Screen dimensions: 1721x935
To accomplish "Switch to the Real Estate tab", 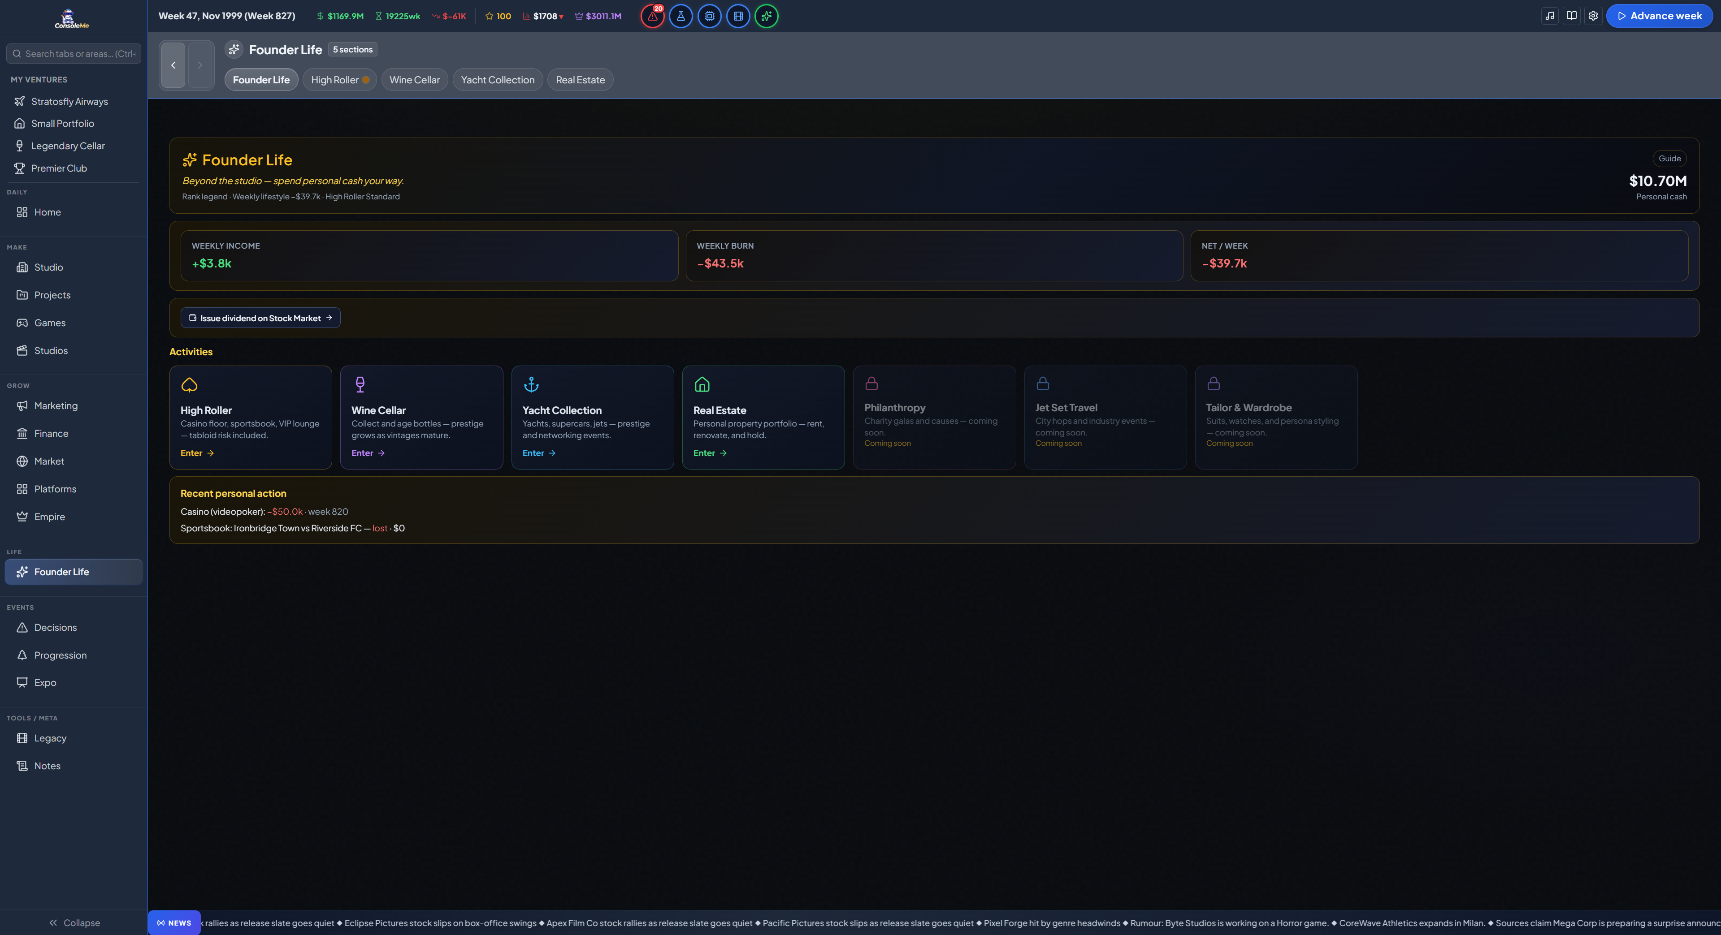I will coord(580,79).
